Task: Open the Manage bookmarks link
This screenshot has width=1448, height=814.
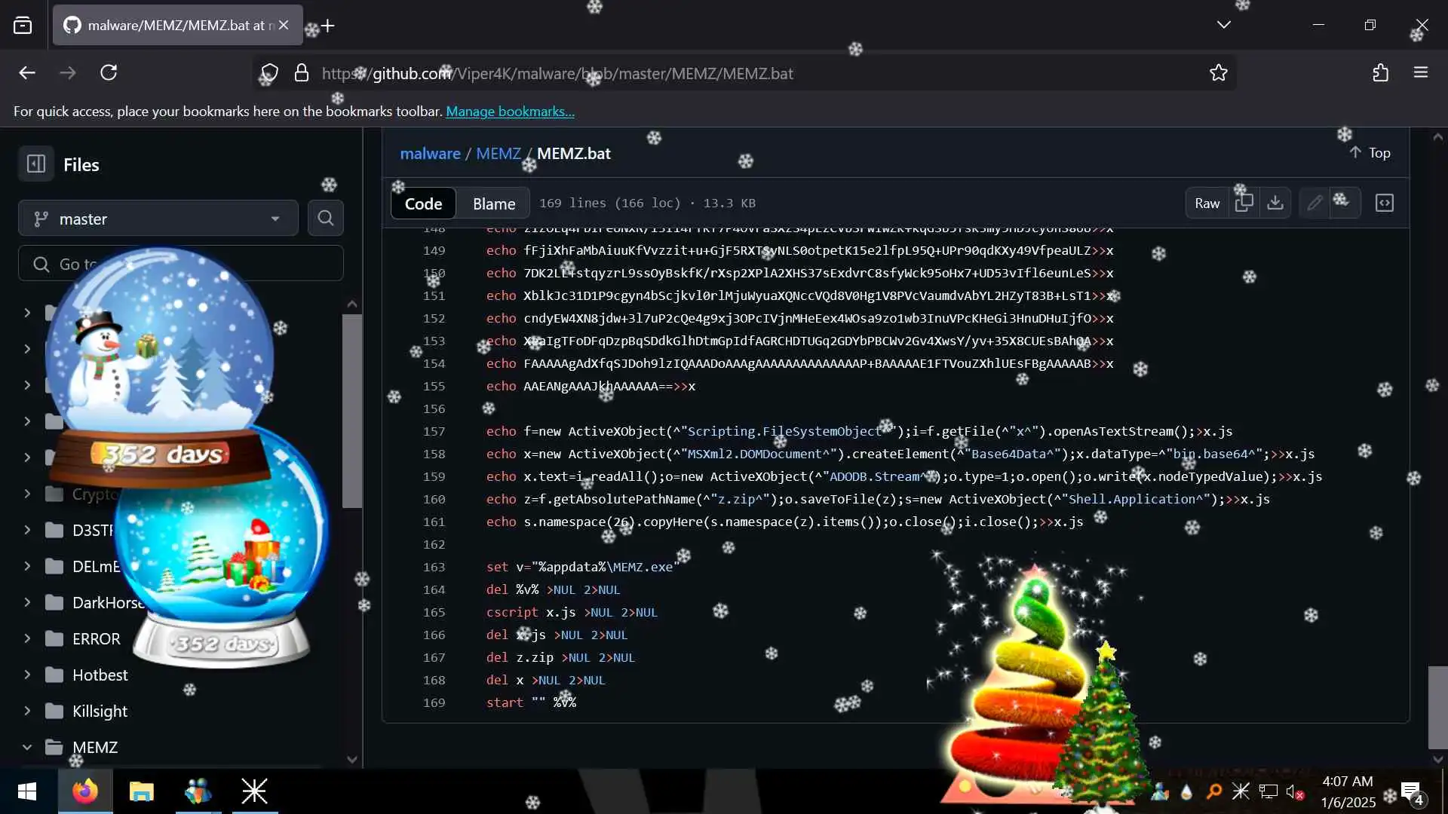Action: click(510, 112)
